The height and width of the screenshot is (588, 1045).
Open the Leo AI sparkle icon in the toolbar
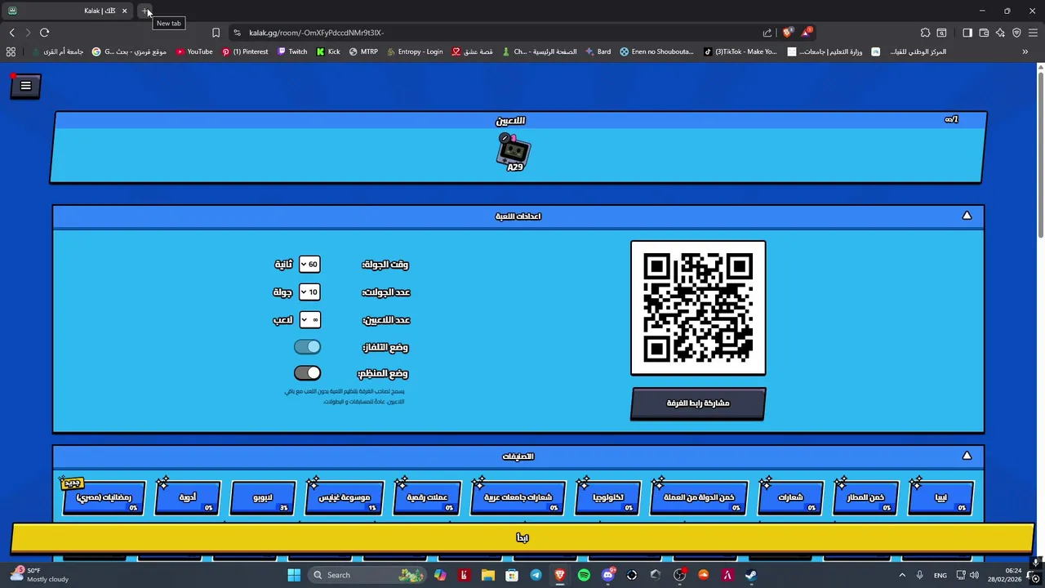(1000, 33)
